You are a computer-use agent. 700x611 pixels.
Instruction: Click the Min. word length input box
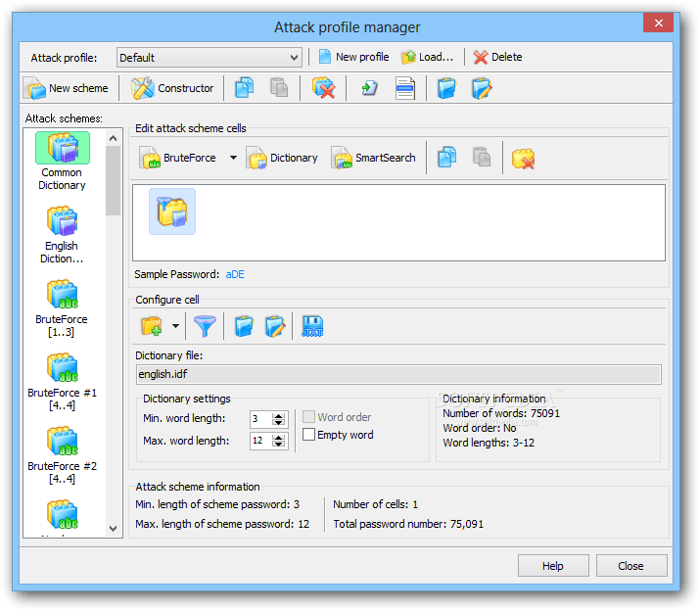(x=259, y=419)
